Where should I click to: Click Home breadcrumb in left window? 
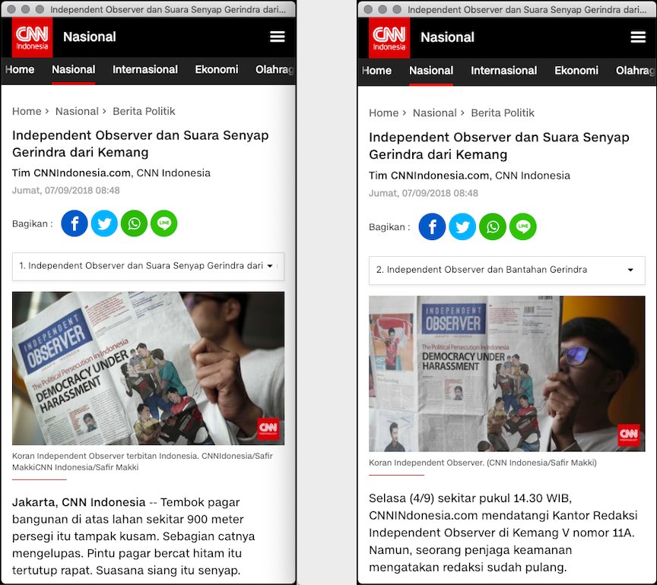point(27,112)
